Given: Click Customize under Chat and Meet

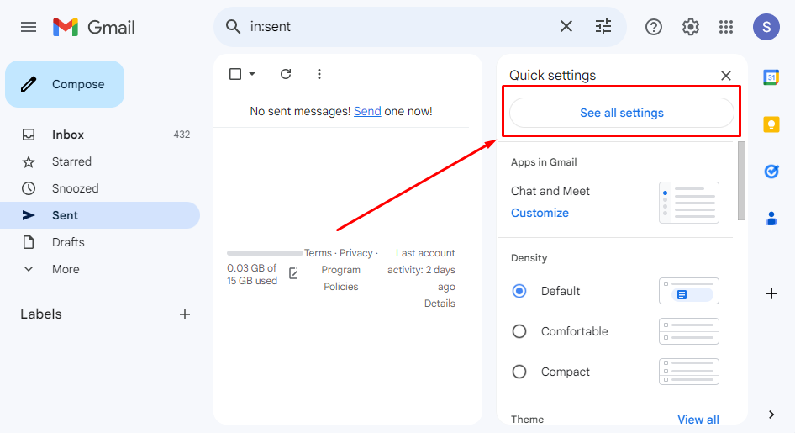Looking at the screenshot, I should tap(540, 213).
